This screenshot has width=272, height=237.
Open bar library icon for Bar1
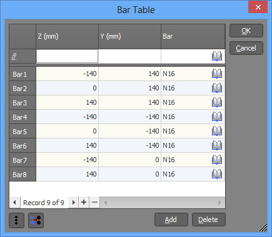(x=217, y=74)
